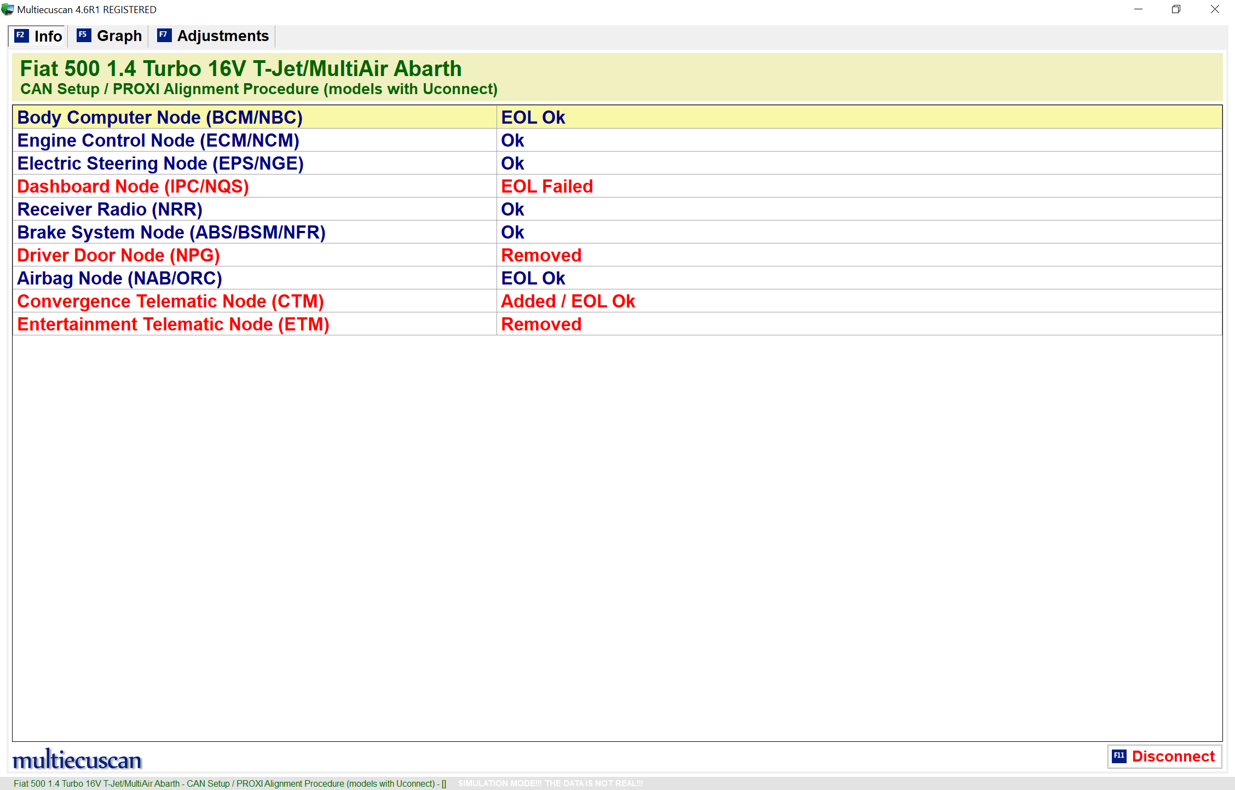Select Brake System Node (ABS/BSM/NFR) row
Viewport: 1235px width, 790px height.
click(x=617, y=232)
